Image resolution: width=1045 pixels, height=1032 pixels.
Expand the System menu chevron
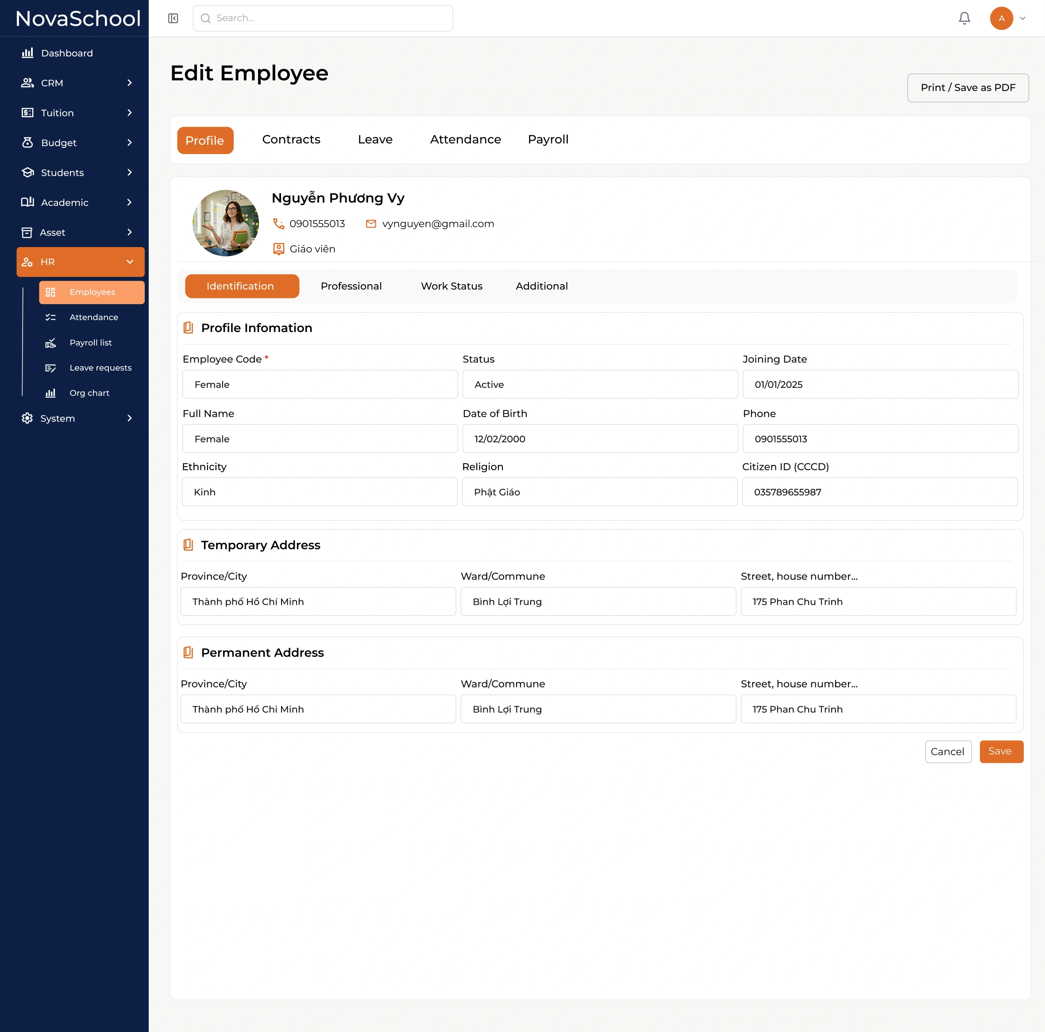coord(129,418)
